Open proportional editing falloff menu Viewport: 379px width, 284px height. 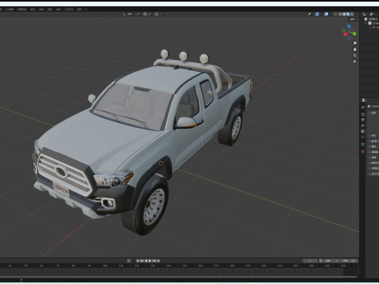160,14
